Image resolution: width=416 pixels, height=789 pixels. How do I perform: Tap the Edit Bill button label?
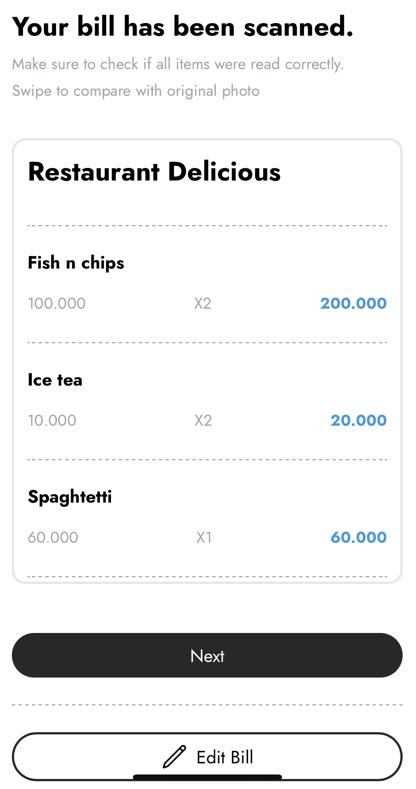[225, 757]
